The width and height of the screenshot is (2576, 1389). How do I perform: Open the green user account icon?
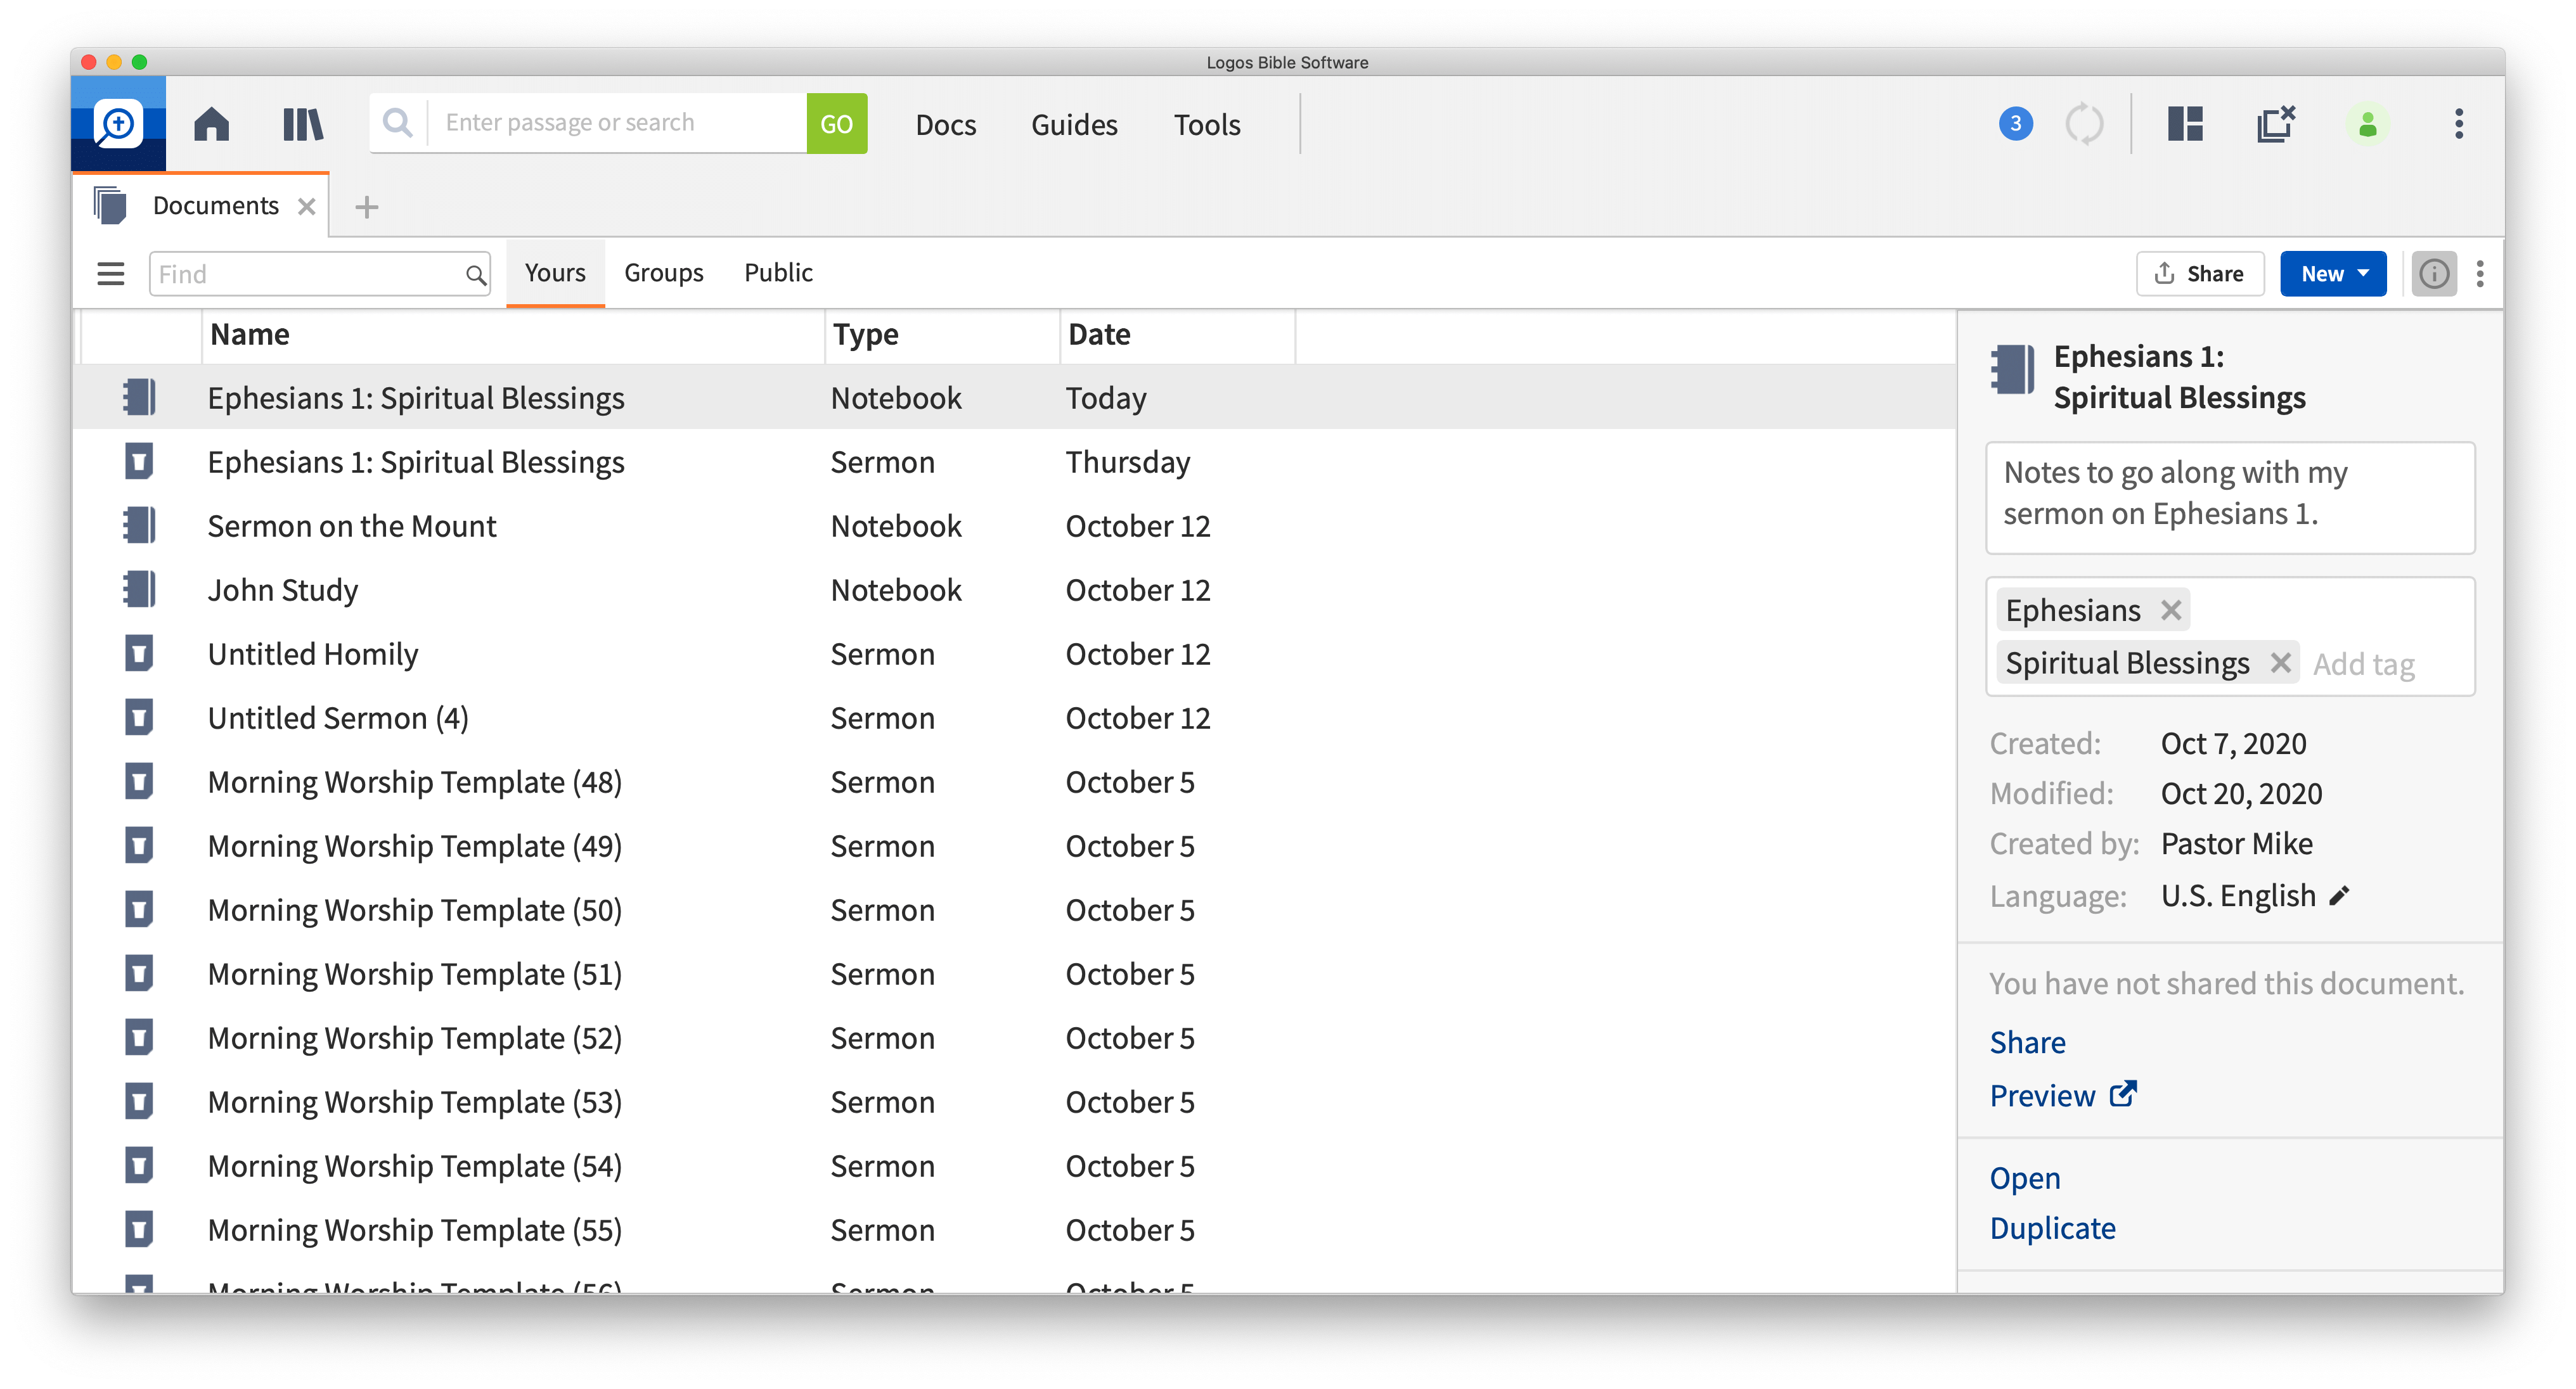pos(2367,124)
